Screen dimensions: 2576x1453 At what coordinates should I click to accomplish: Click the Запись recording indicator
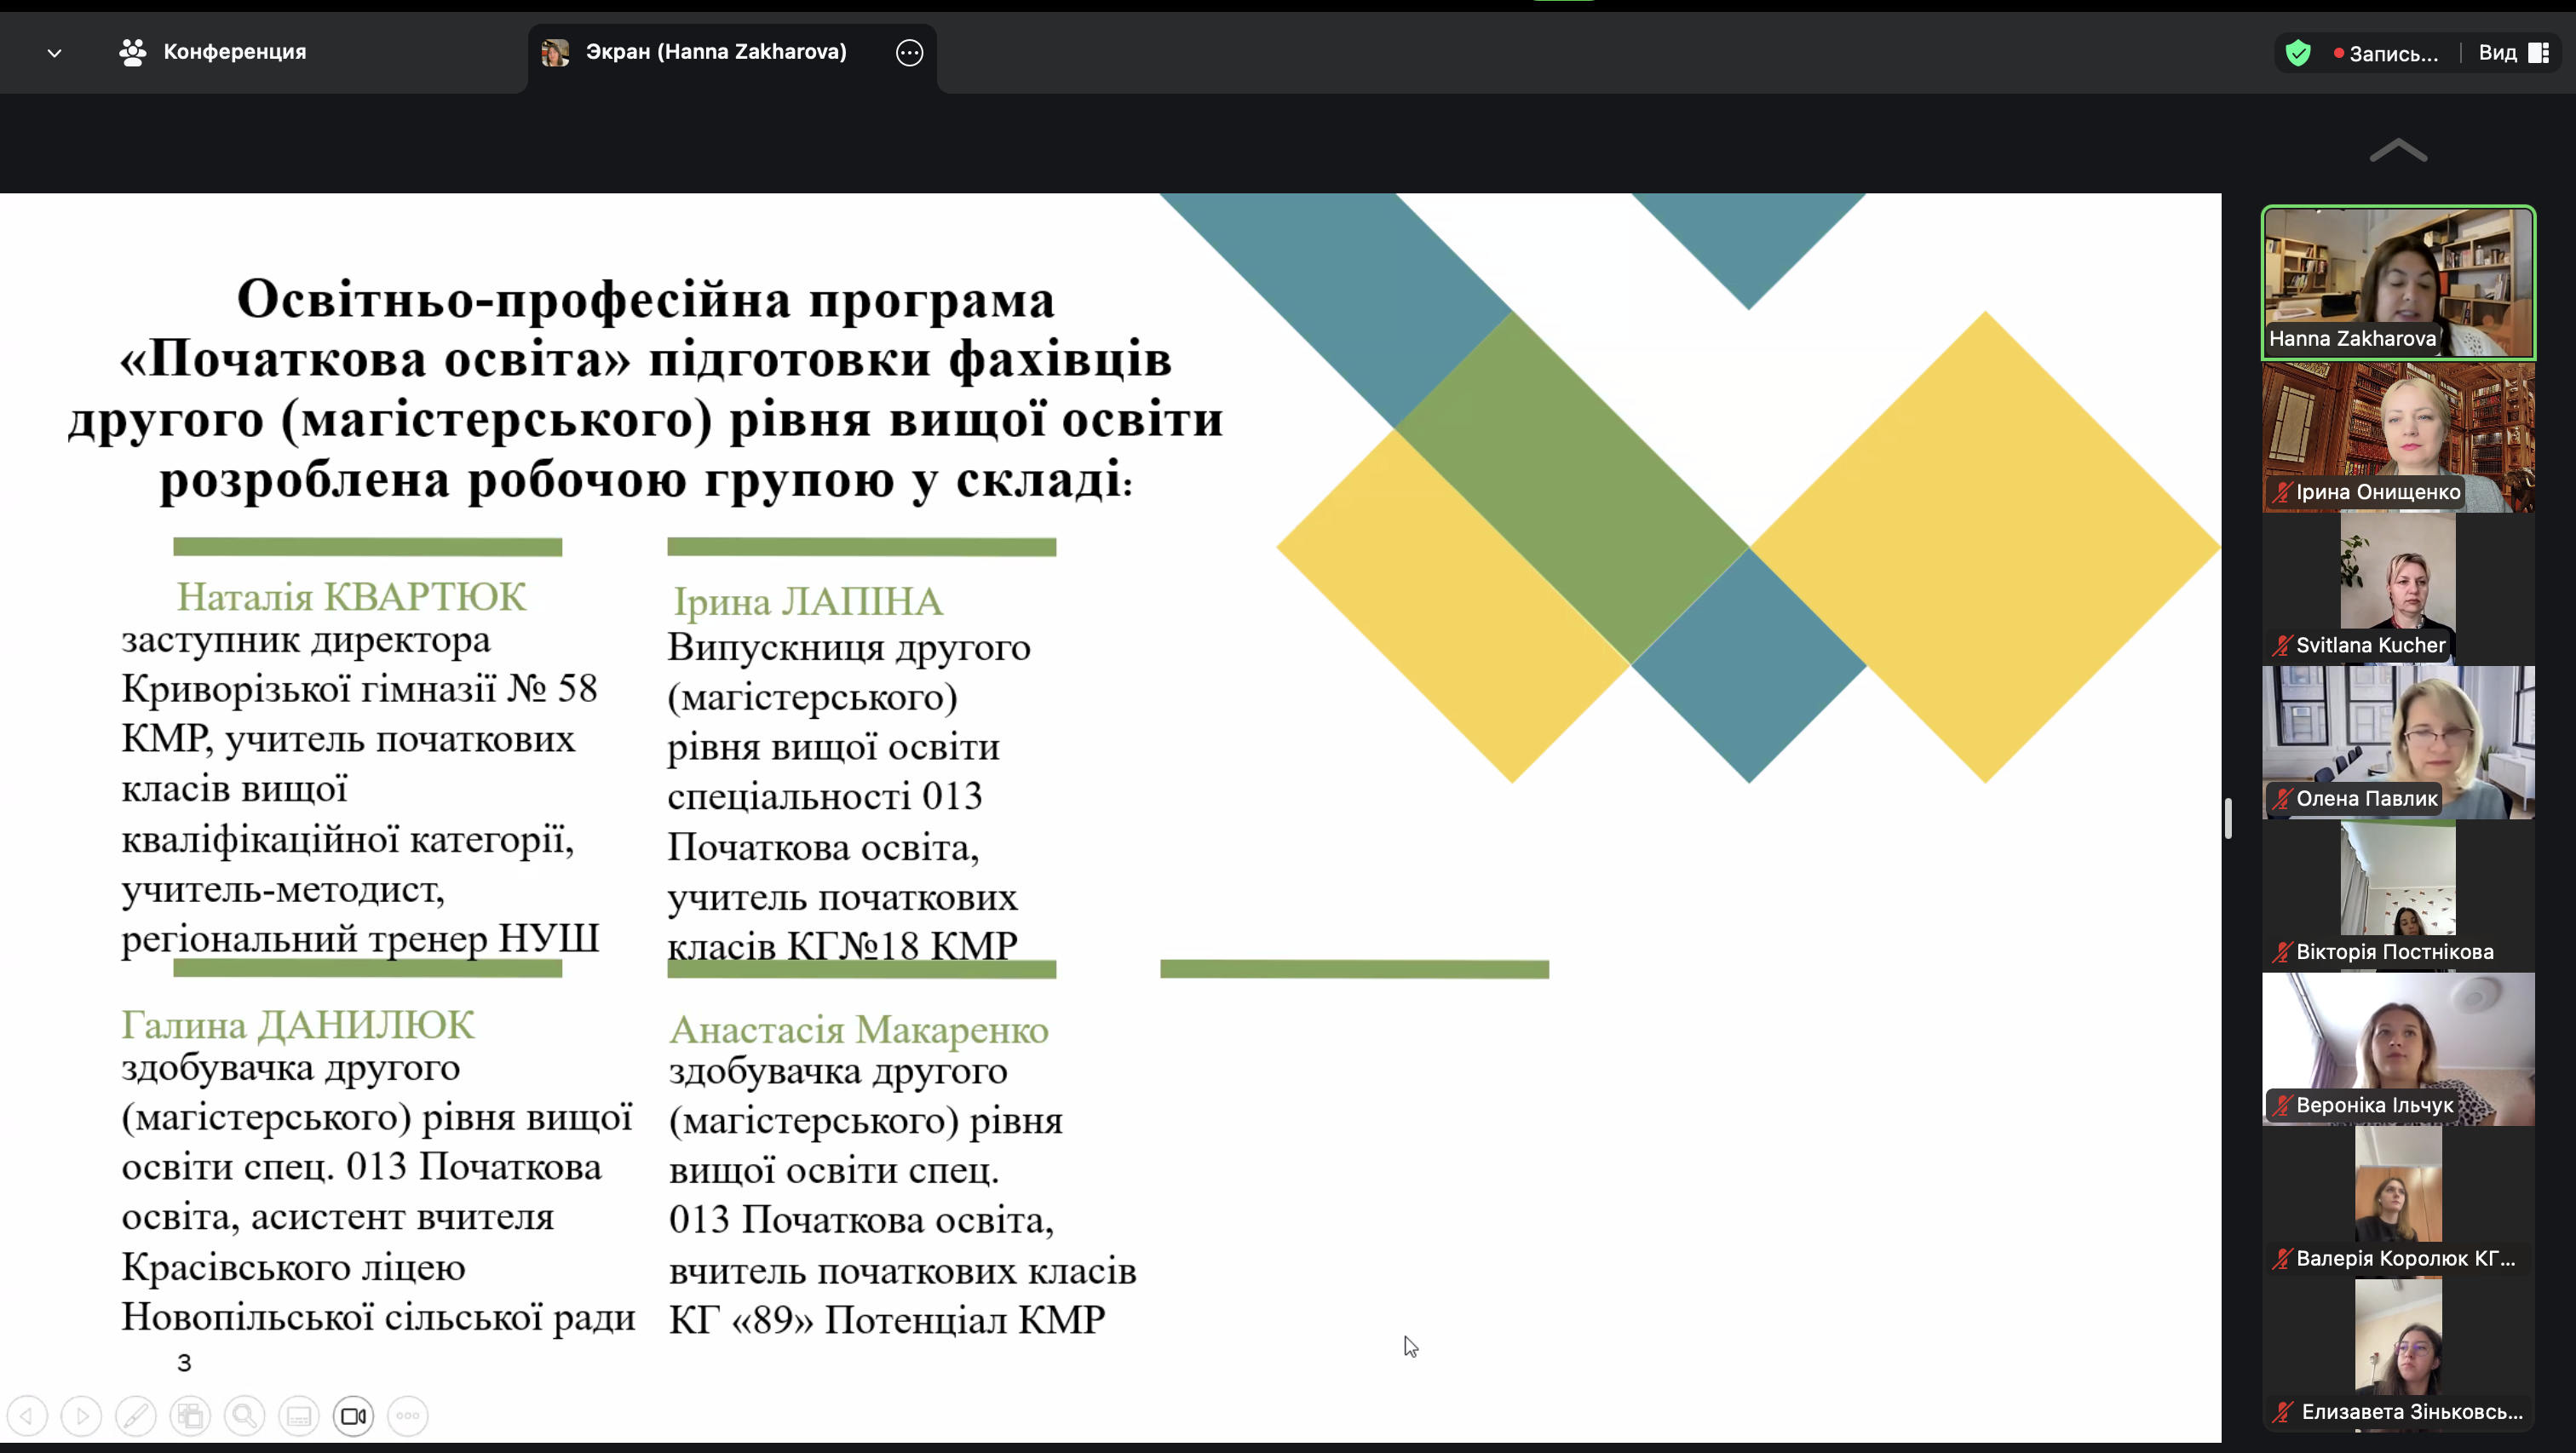point(2392,52)
